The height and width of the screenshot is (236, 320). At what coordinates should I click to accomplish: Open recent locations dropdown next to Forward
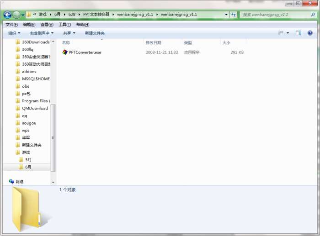coord(23,15)
